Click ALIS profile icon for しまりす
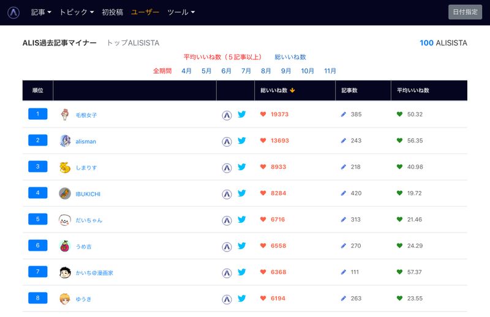490x317 pixels. (227, 167)
